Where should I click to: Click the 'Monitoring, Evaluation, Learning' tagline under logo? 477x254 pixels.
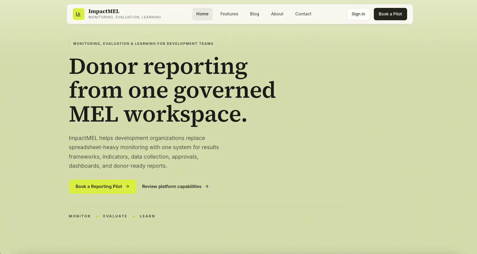point(125,17)
